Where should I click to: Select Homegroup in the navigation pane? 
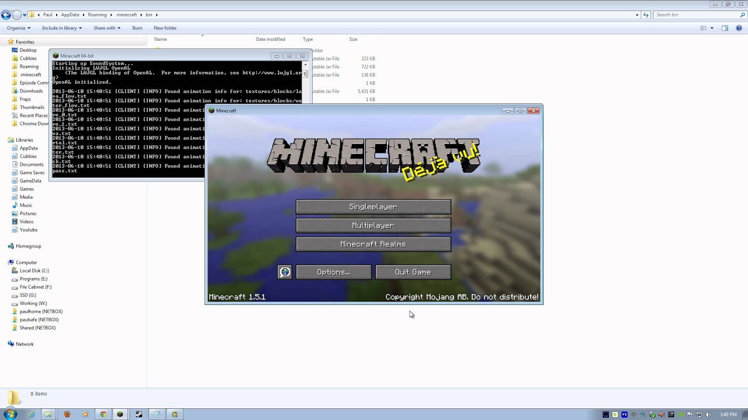coord(28,246)
